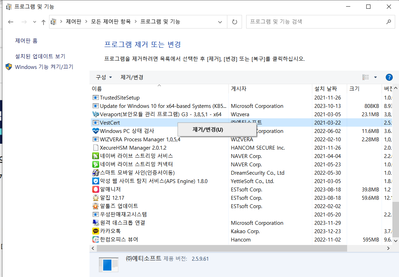Sort by the 게시자 column header

pyautogui.click(x=270, y=89)
